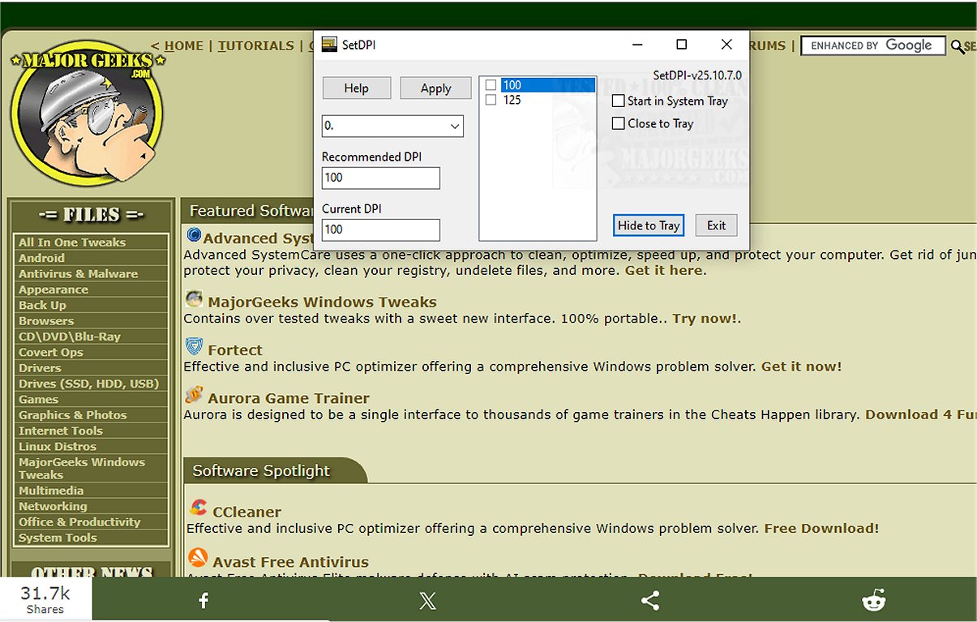Open MajorGeeks Windows Tweaks title link
Screen dimensions: 977x622
tap(322, 302)
